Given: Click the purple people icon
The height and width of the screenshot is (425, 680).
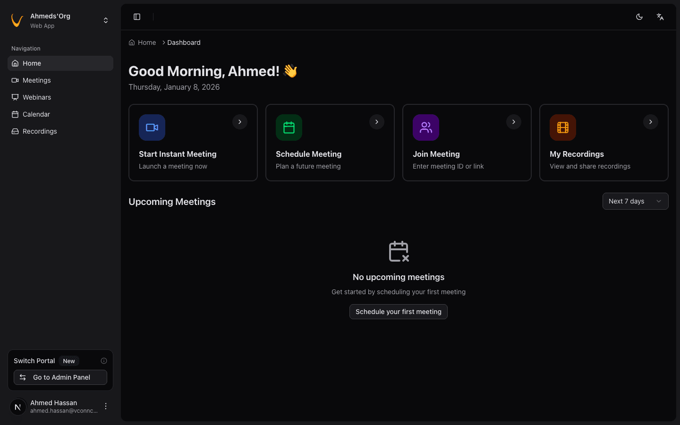Looking at the screenshot, I should pos(426,127).
